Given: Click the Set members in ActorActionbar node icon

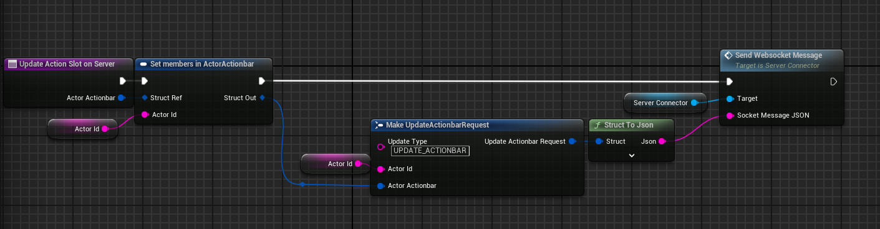Looking at the screenshot, I should point(143,64).
